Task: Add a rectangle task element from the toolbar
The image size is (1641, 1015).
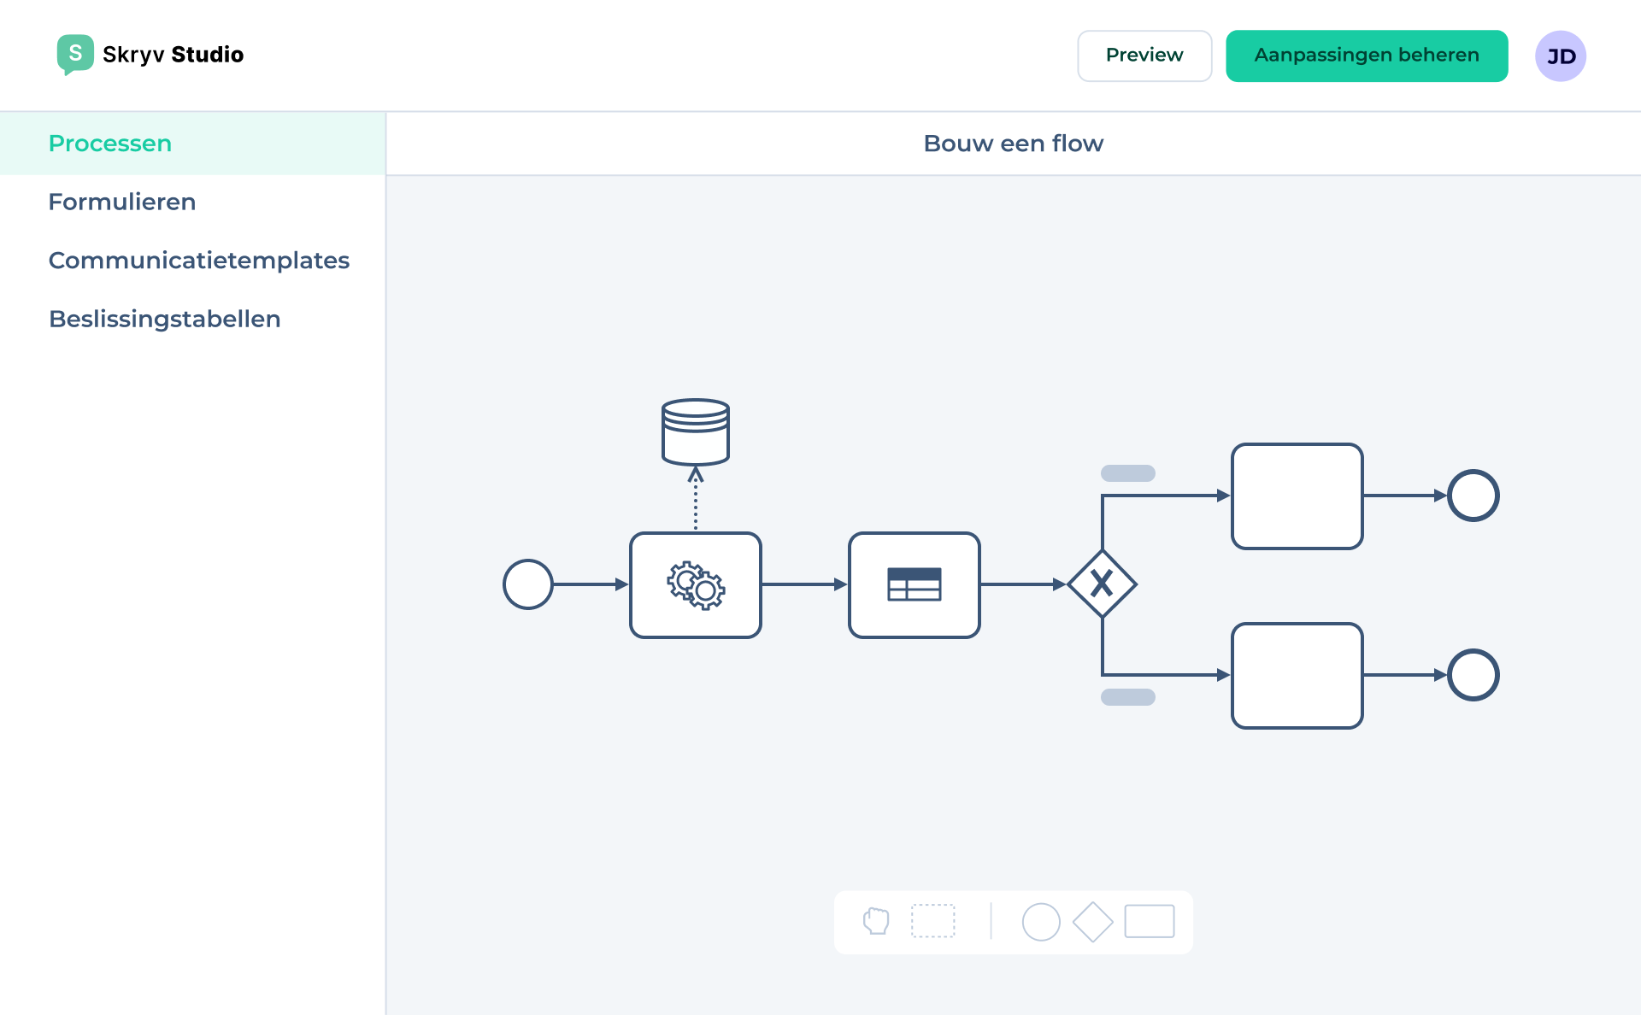Action: coord(1150,922)
